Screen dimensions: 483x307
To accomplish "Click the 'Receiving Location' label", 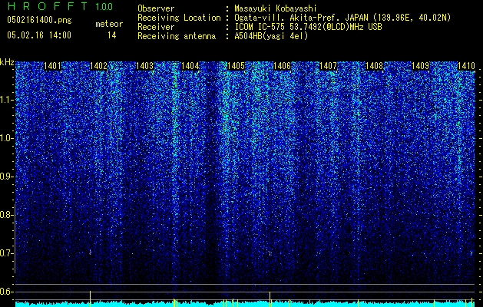I will (x=179, y=18).
